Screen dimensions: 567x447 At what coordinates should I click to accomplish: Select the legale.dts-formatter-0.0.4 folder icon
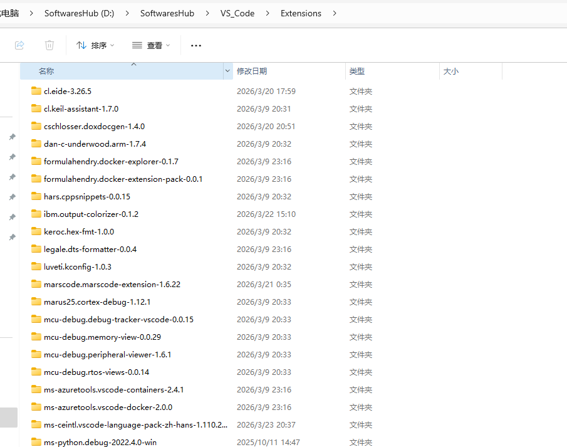tap(36, 249)
